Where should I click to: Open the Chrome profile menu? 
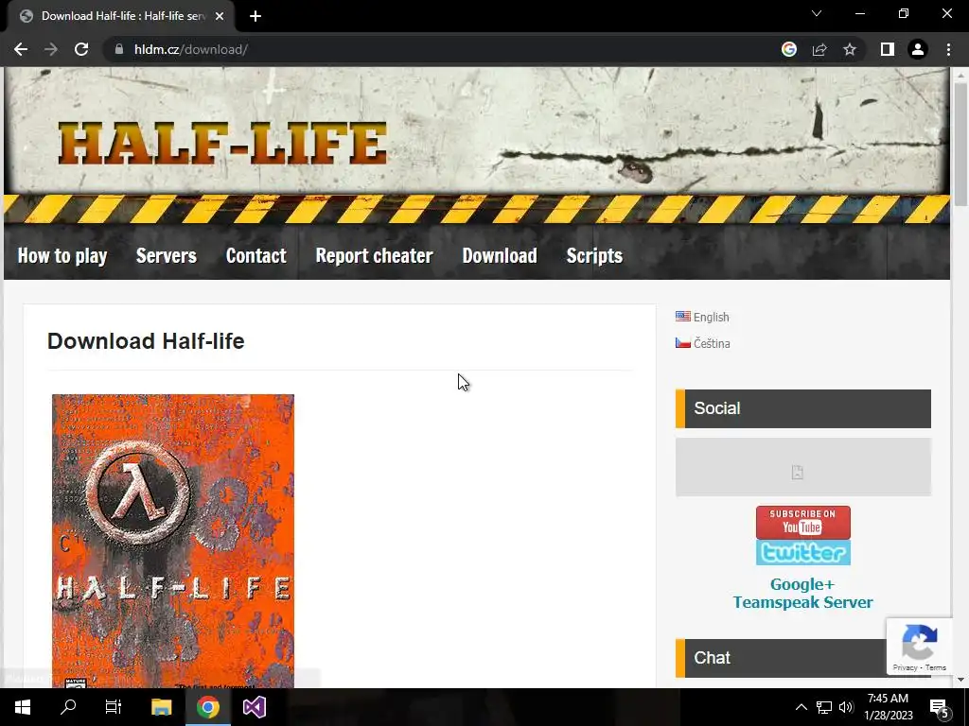point(918,49)
